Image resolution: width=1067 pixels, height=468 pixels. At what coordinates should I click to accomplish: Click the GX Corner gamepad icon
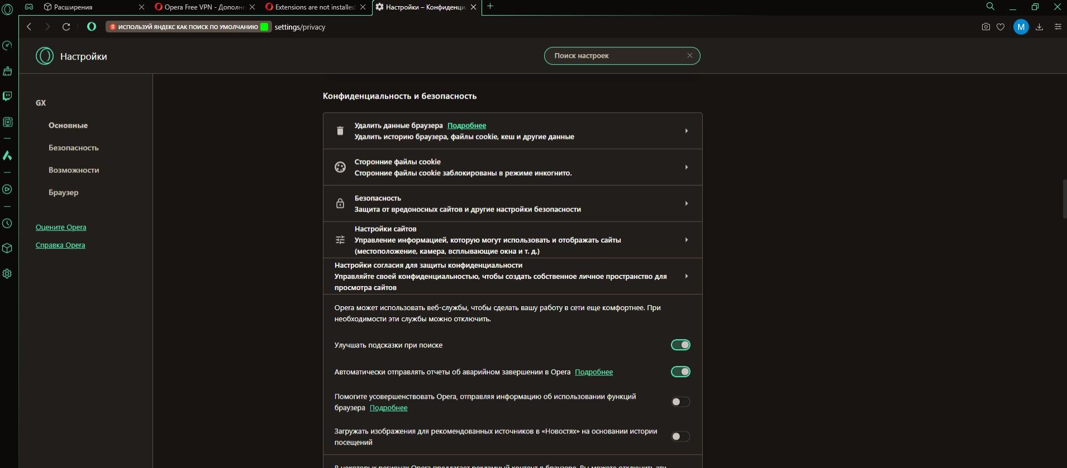click(x=29, y=7)
